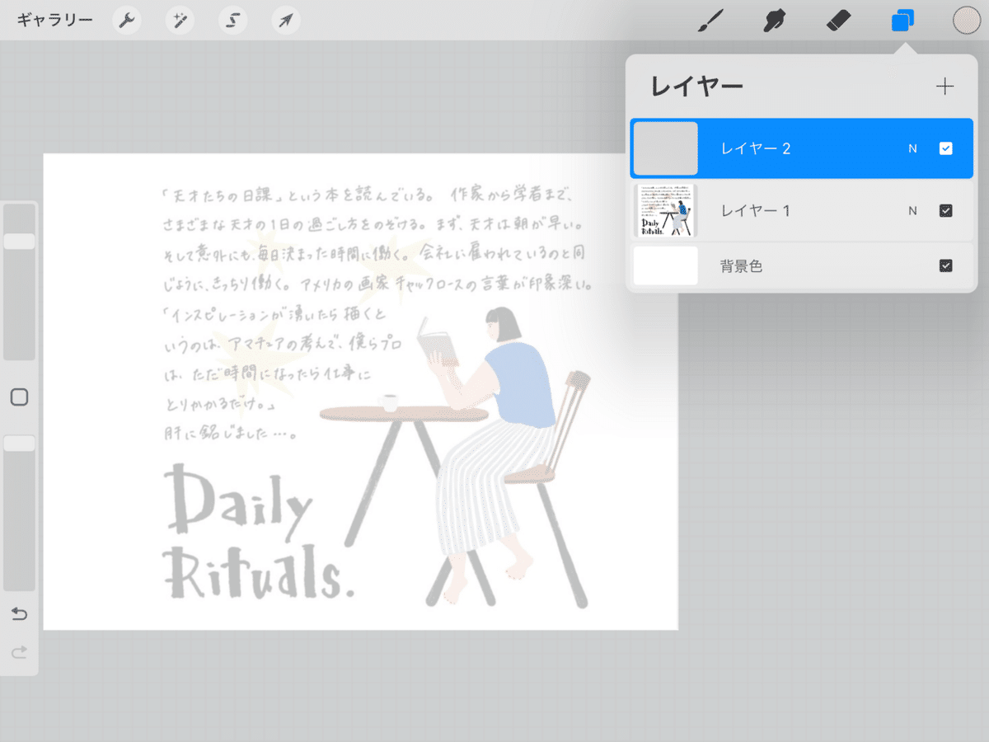Click the brush opacity slider handle

pos(19,444)
